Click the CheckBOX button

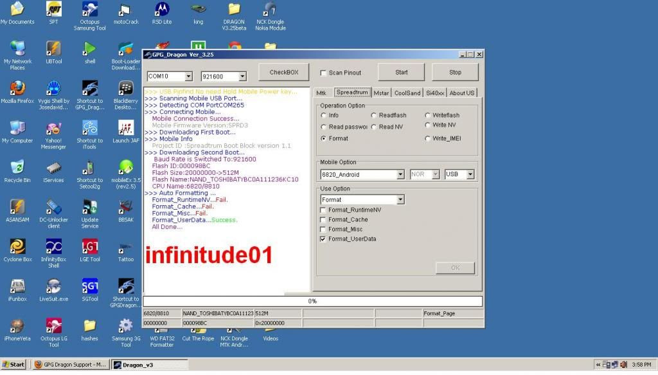(x=283, y=72)
